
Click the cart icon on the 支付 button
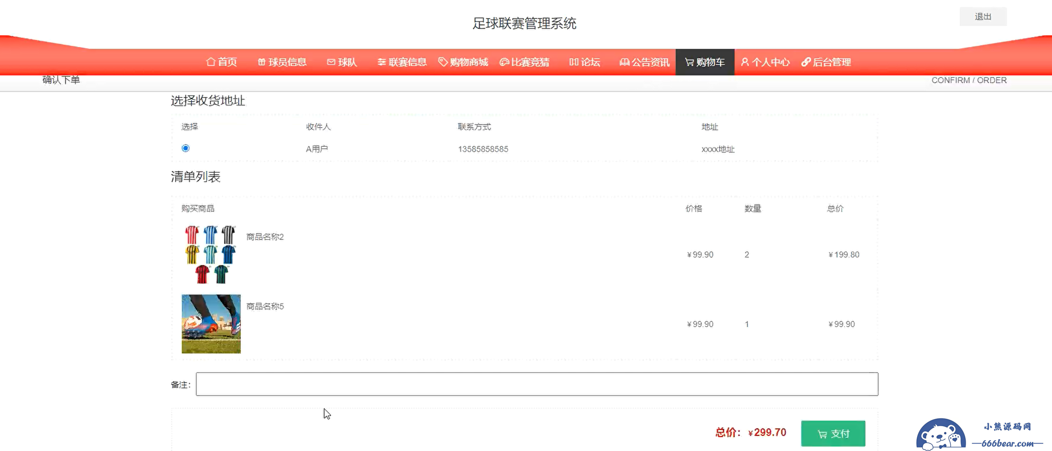pos(822,434)
